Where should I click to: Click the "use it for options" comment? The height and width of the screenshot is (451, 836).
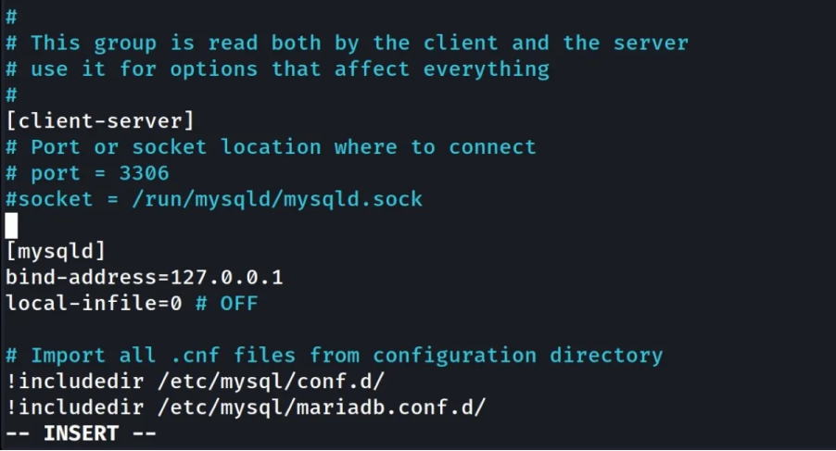tap(289, 69)
